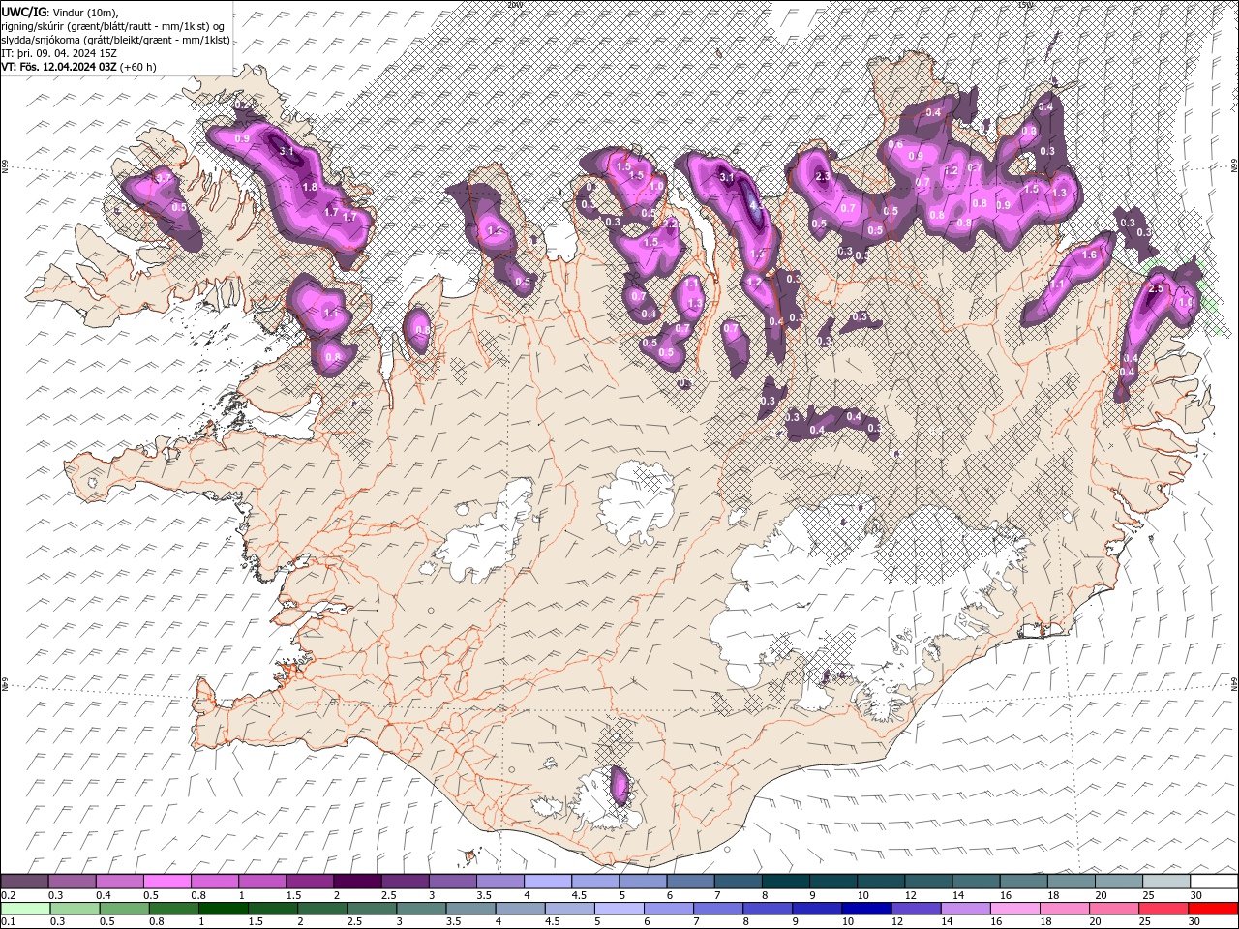
Task: Pick lower-row dark green swatch starting at 1
Action: pyautogui.click(x=223, y=909)
